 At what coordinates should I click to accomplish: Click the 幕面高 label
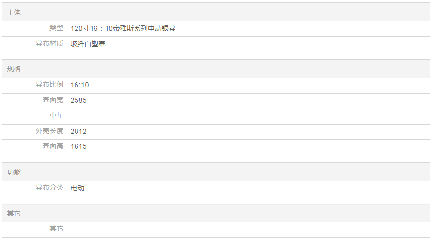click(x=53, y=146)
